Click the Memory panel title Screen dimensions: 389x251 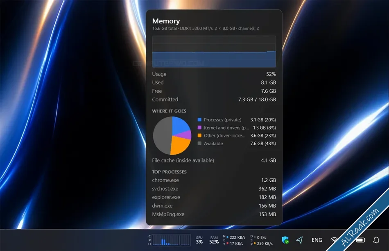pos(166,21)
